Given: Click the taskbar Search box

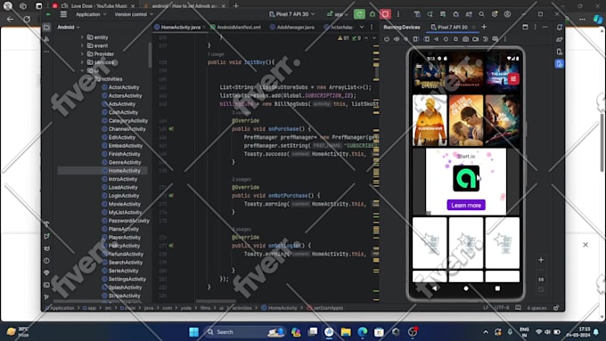Looking at the screenshot, I should tap(244, 332).
